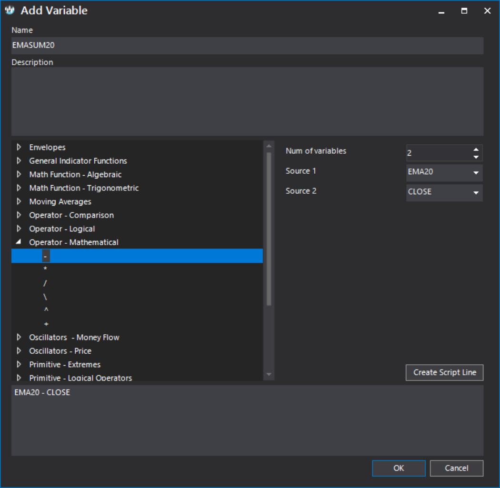
Task: Click the function list scrollbar thumb
Action: click(x=269, y=229)
